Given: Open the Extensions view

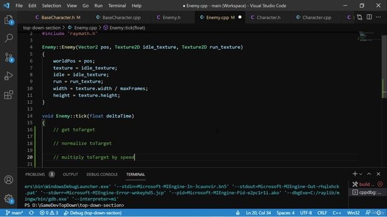Looking at the screenshot, I should (x=8, y=95).
